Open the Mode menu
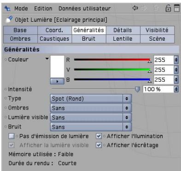181x171 pixels. pyautogui.click(x=21, y=8)
